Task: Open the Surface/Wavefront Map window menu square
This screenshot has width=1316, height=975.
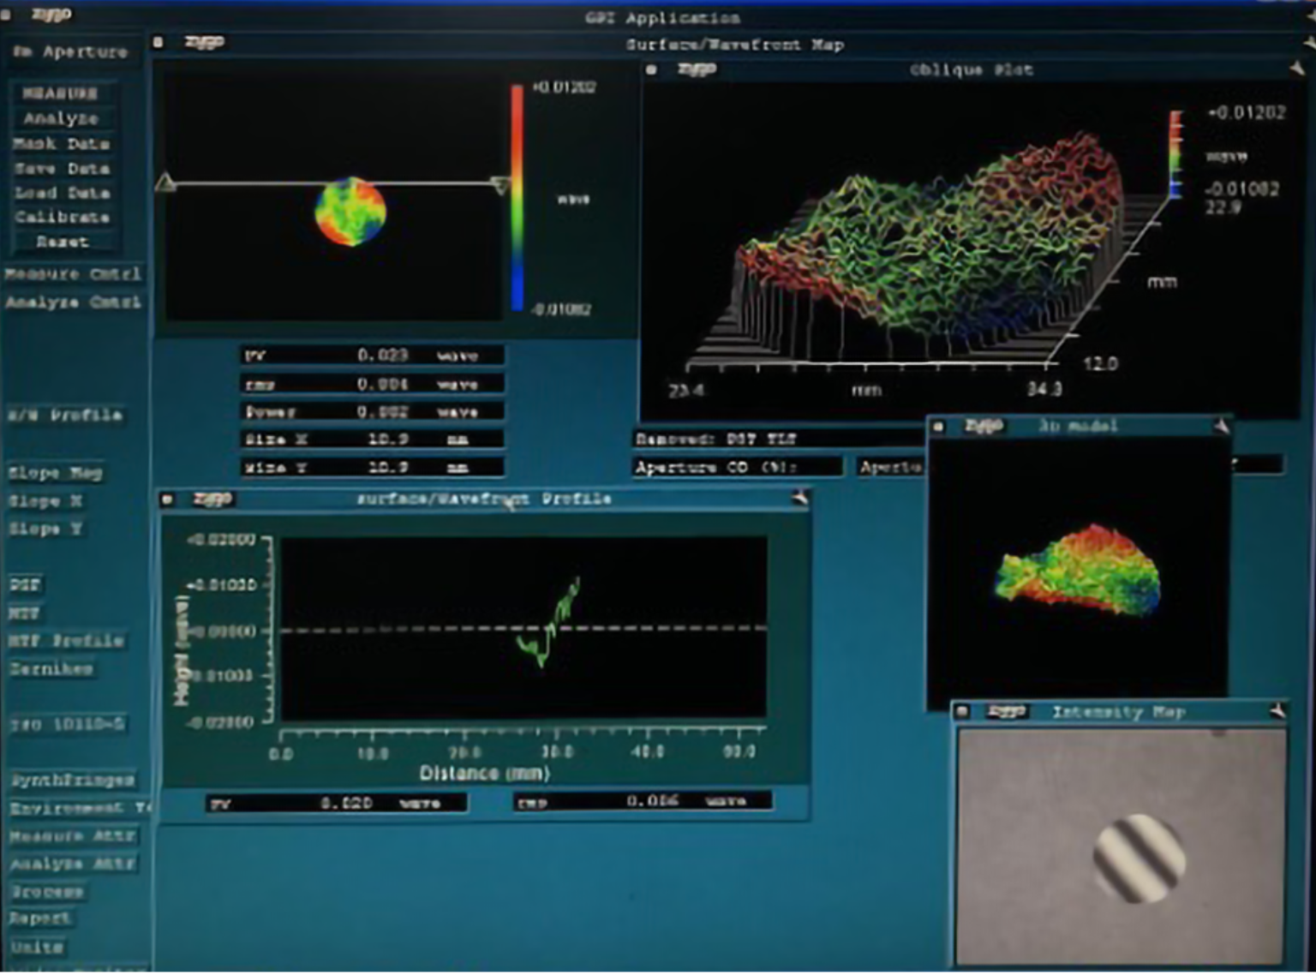Action: (x=159, y=41)
